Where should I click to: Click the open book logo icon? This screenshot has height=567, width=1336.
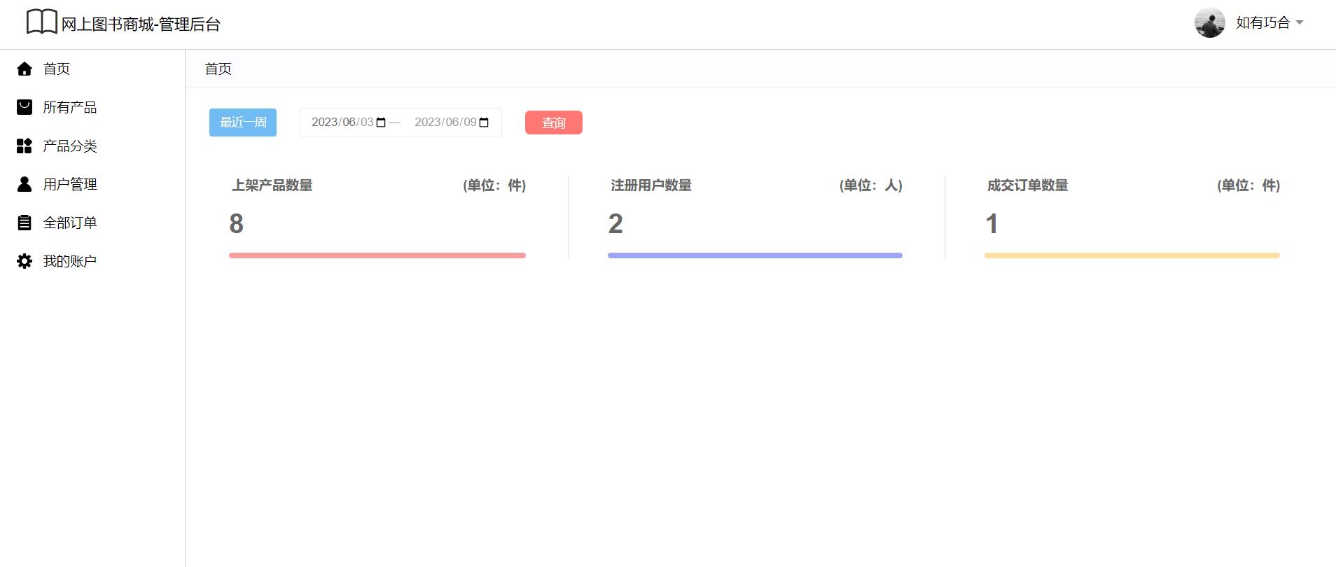(42, 22)
